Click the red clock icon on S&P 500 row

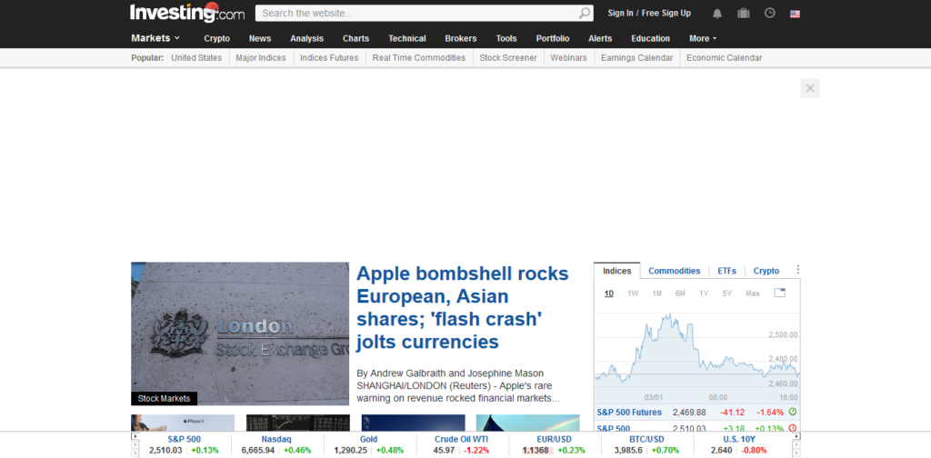tap(792, 428)
